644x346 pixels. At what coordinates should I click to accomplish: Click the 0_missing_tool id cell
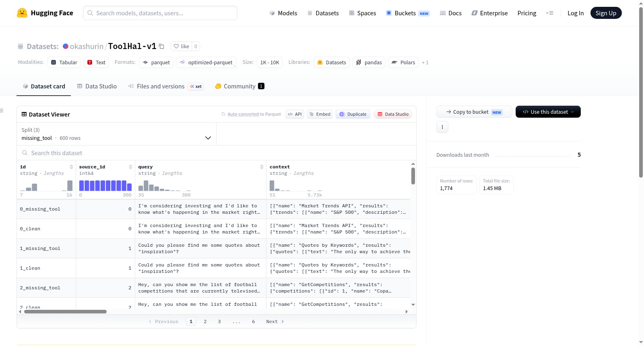(x=46, y=209)
